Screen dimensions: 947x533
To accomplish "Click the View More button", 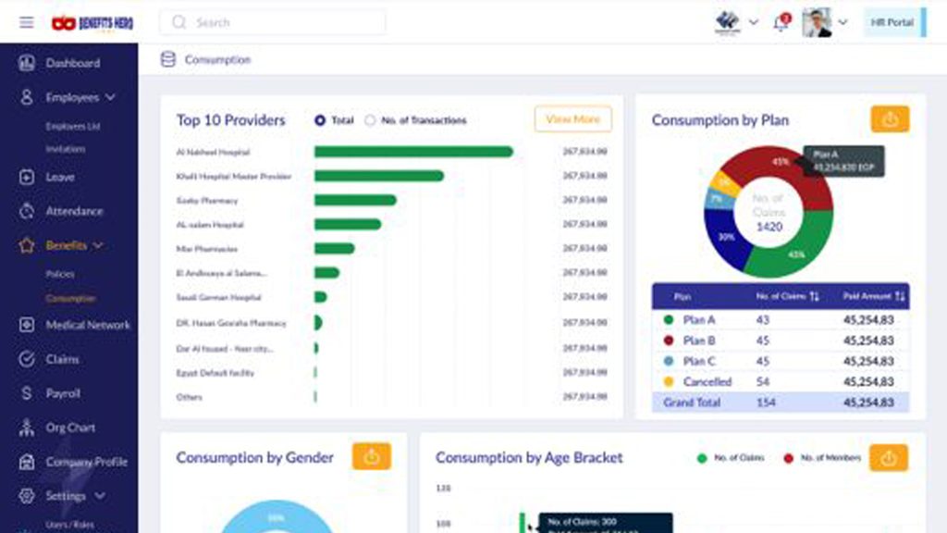I will pos(573,119).
